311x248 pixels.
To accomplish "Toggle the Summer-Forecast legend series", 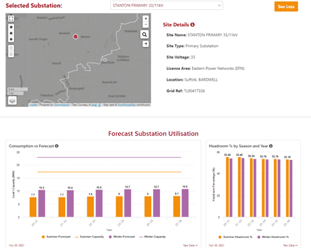I will (56, 237).
